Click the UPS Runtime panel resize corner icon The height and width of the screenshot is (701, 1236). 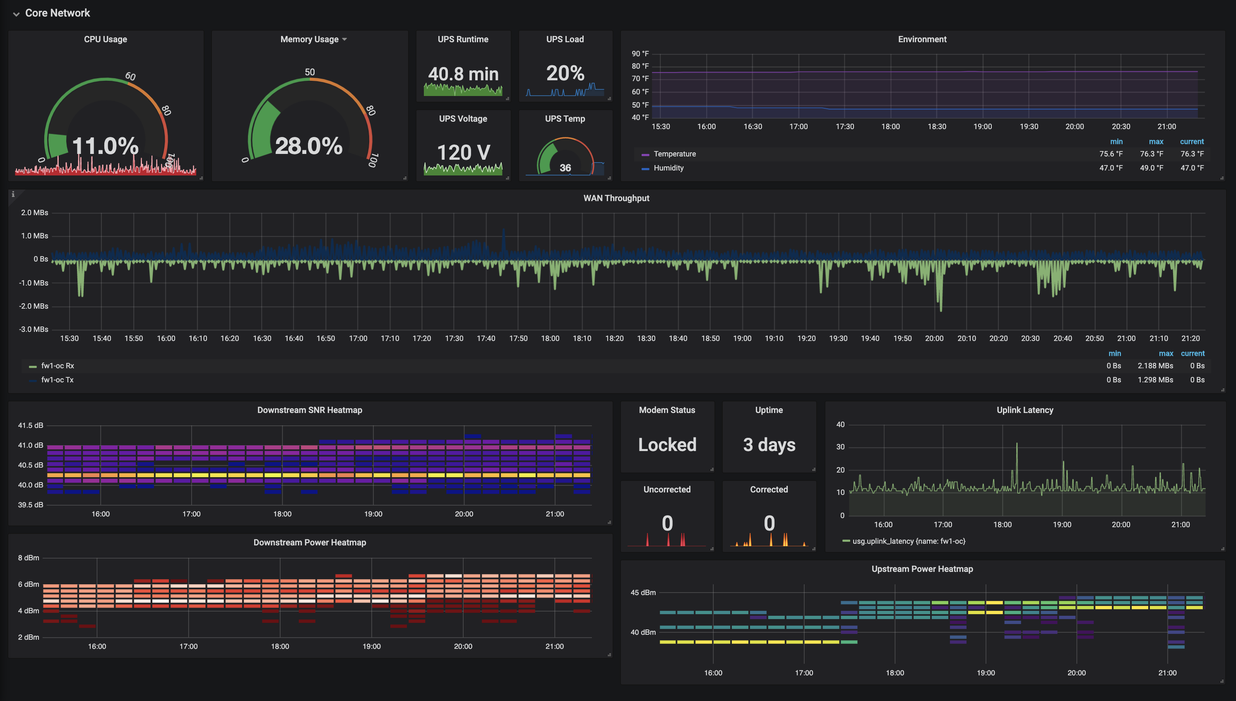coord(507,99)
